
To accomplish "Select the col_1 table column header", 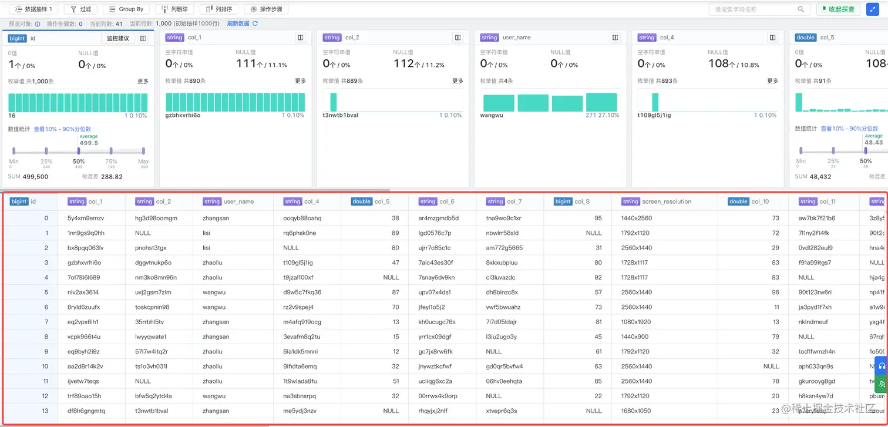I will pyautogui.click(x=91, y=201).
